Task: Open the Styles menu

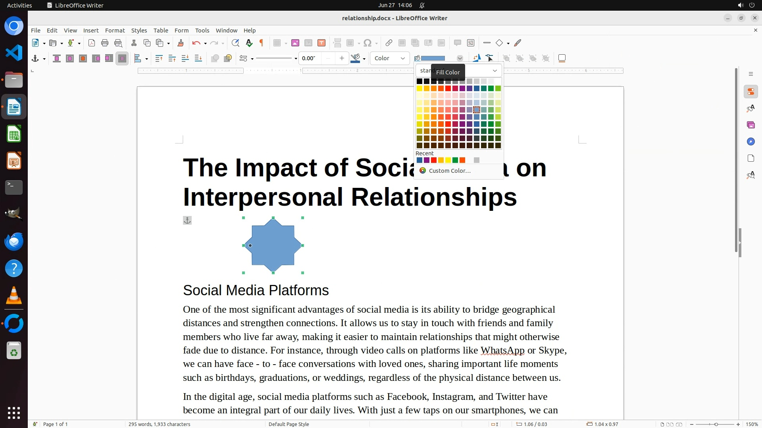Action: [x=139, y=30]
